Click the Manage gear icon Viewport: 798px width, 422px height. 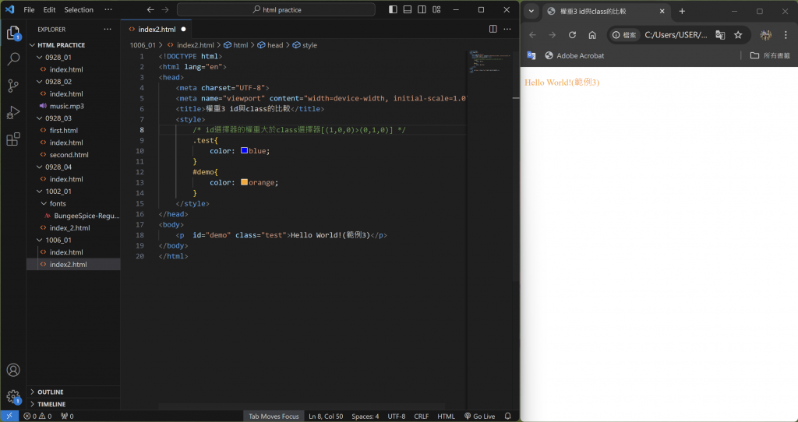pos(13,396)
